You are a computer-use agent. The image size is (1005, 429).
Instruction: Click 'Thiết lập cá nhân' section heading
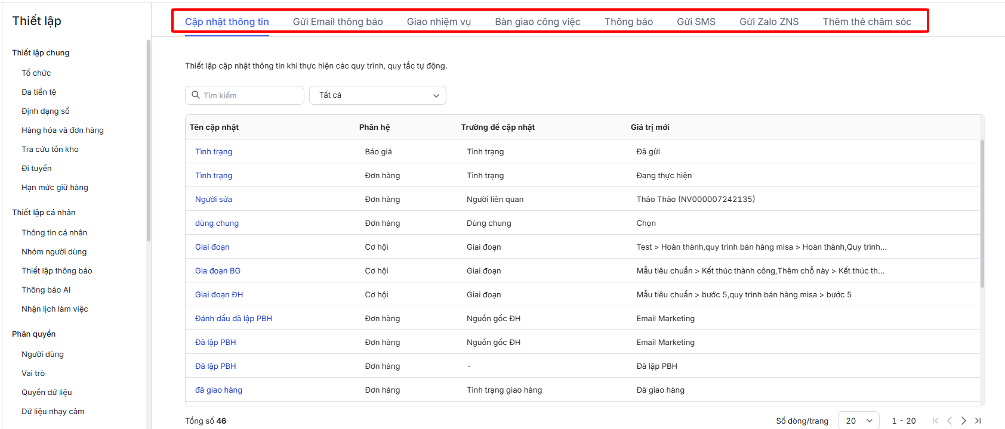(44, 212)
